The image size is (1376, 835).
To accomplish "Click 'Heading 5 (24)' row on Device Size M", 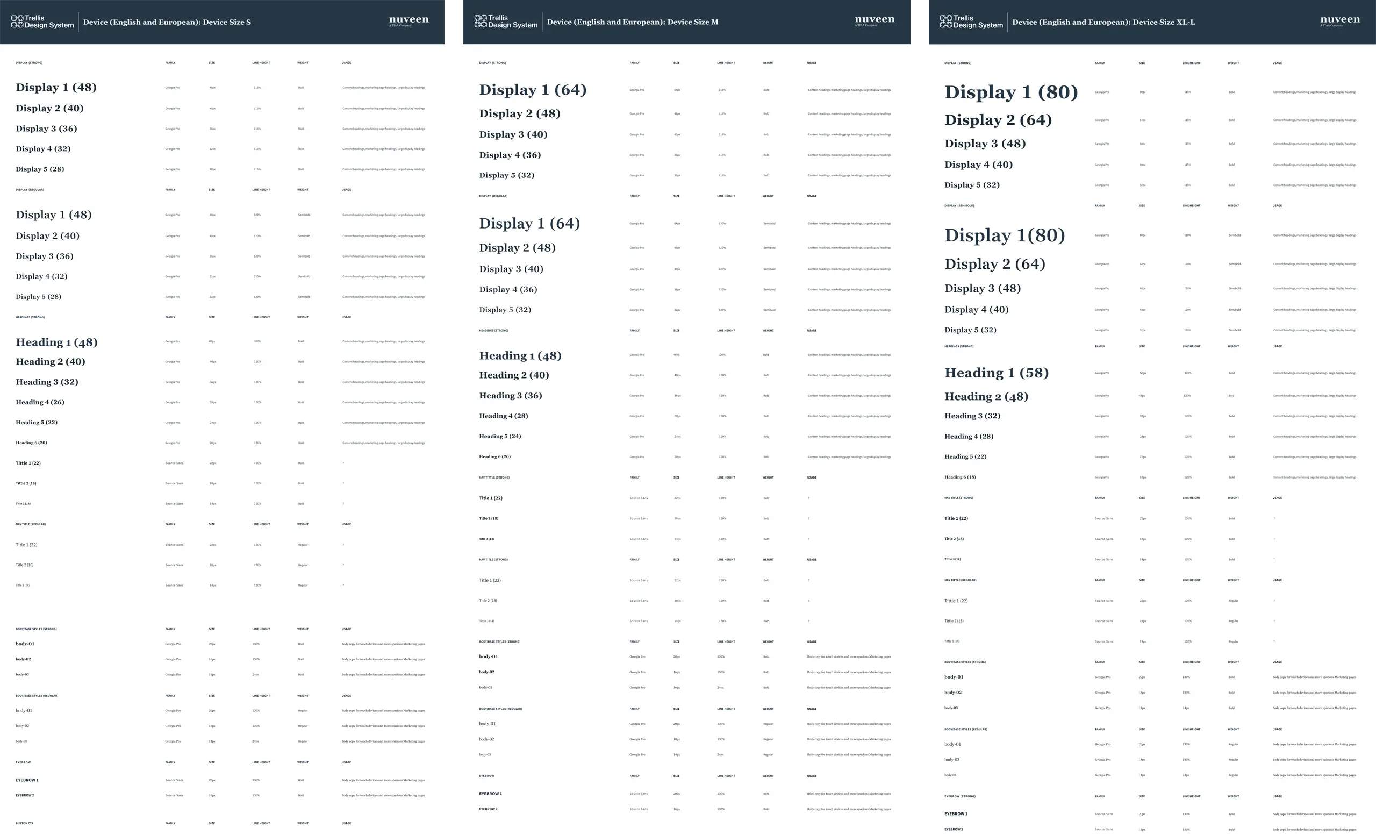I will [500, 436].
